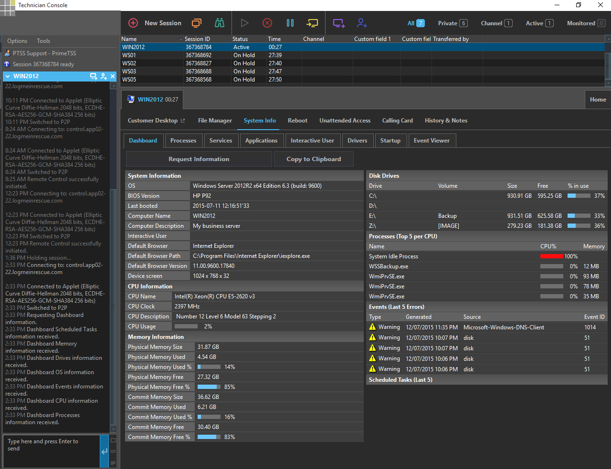This screenshot has height=469, width=611.
Task: Click the chat log scrollbar down arrow
Action: click(x=113, y=429)
